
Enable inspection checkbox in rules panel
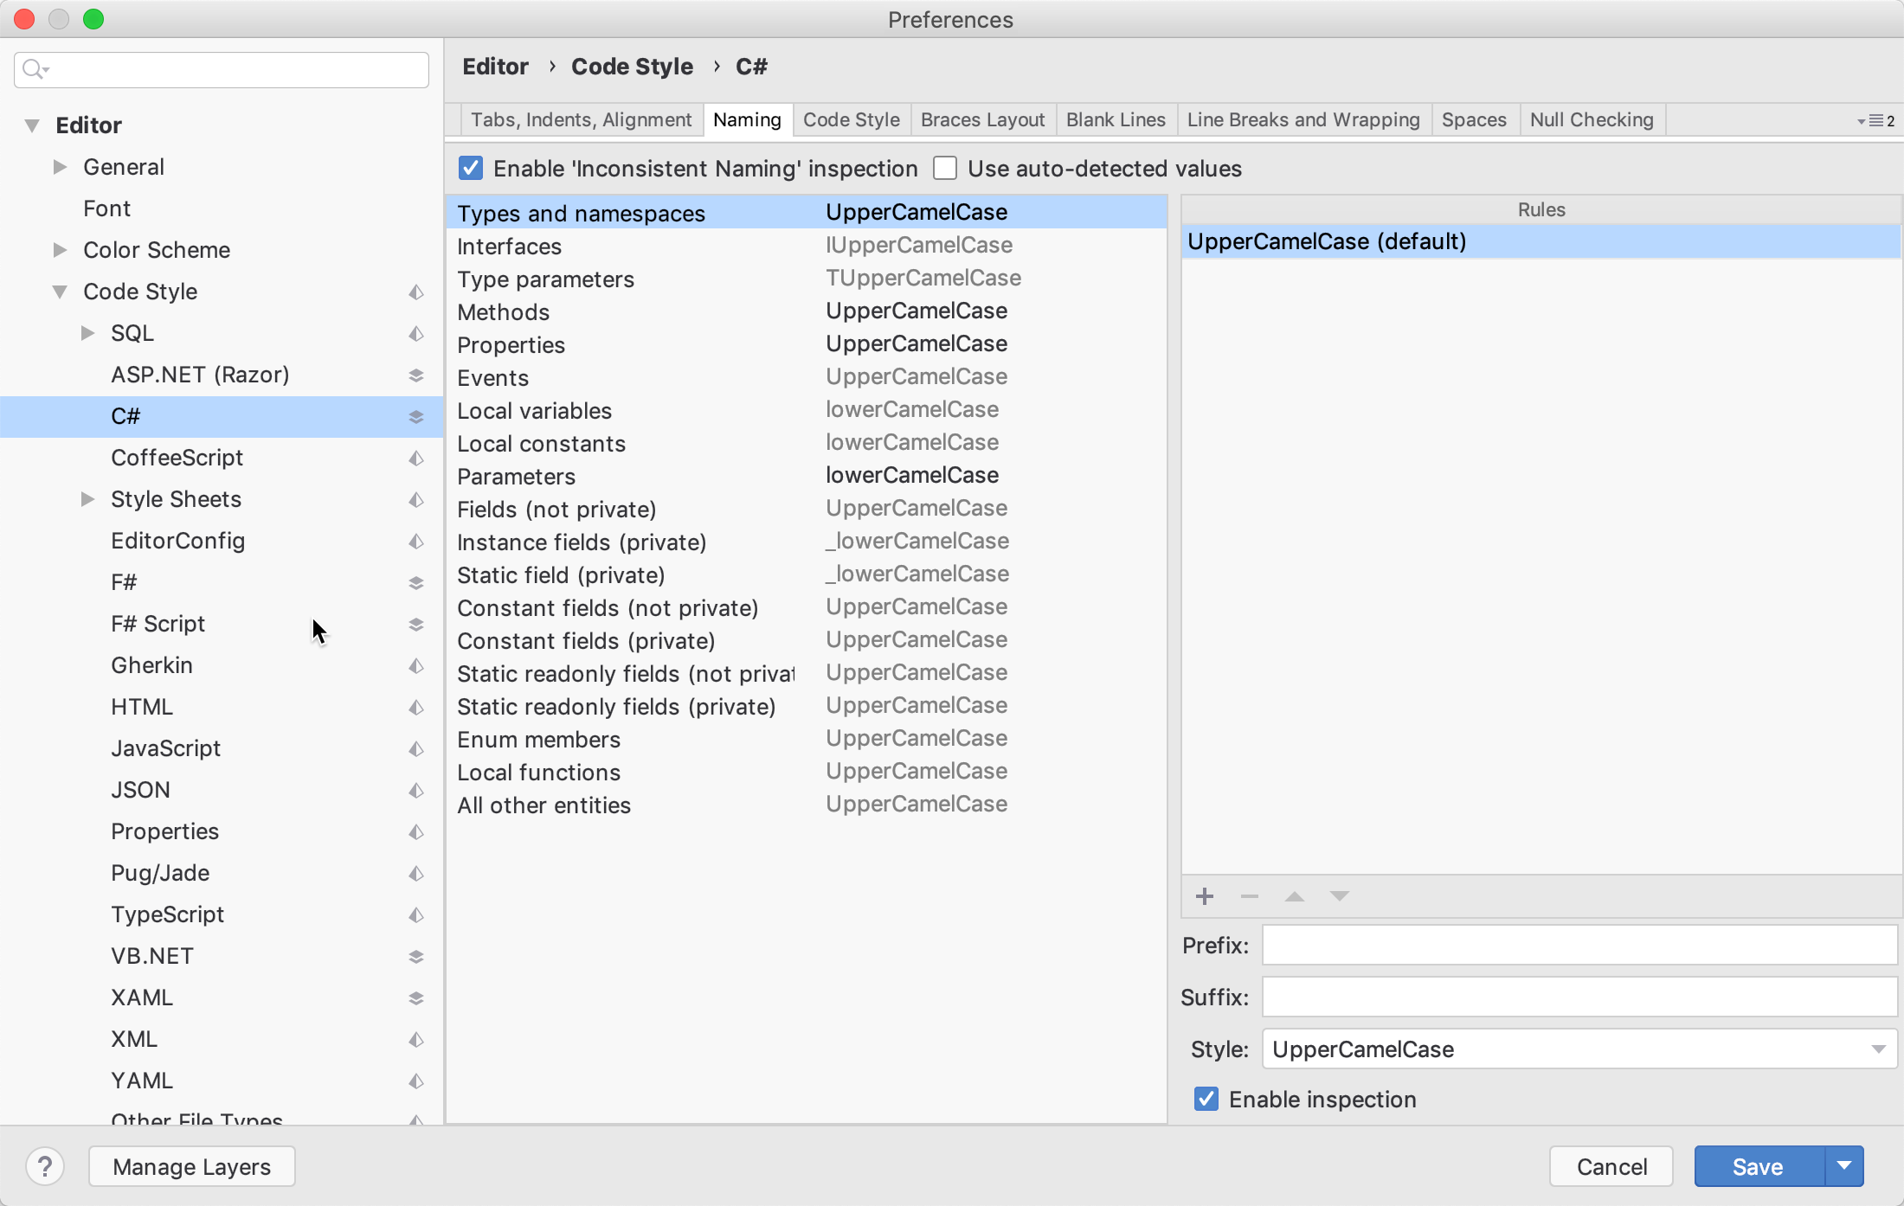(x=1206, y=1098)
